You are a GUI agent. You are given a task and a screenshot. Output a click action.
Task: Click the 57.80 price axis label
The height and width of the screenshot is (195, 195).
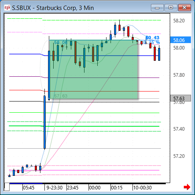pos(179,75)
